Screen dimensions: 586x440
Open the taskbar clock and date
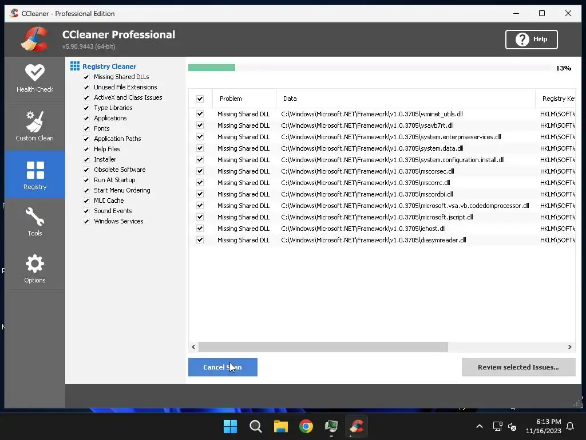click(544, 426)
